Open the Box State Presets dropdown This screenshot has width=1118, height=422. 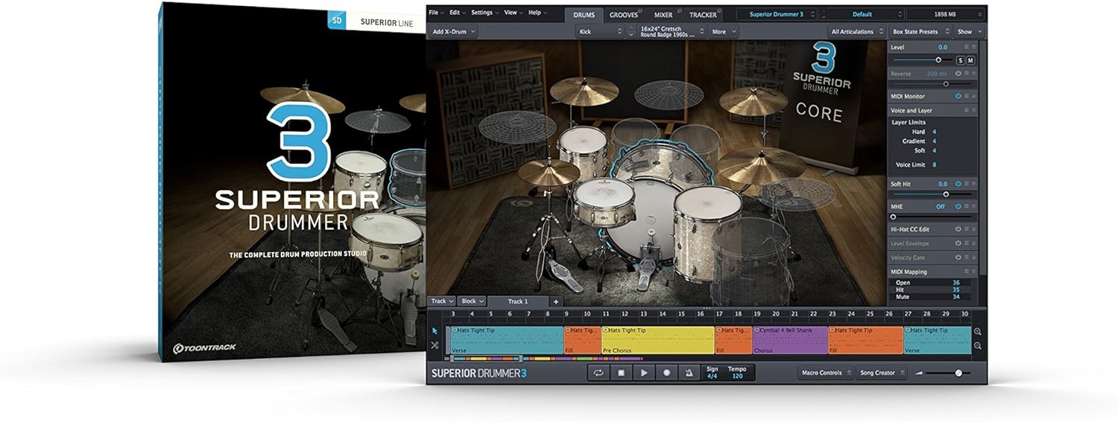[x=920, y=31]
